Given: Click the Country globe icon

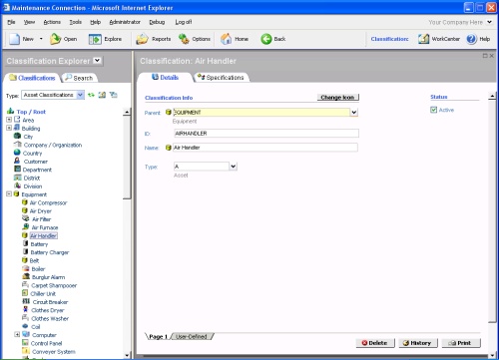Looking at the screenshot, I should pos(17,153).
